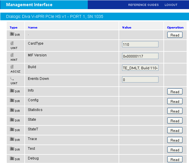The width and height of the screenshot is (189, 163).
Task: Click the HINT icon beside MIF Version
Action: 12,55
